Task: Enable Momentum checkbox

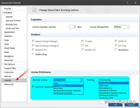Action: coord(116,50)
